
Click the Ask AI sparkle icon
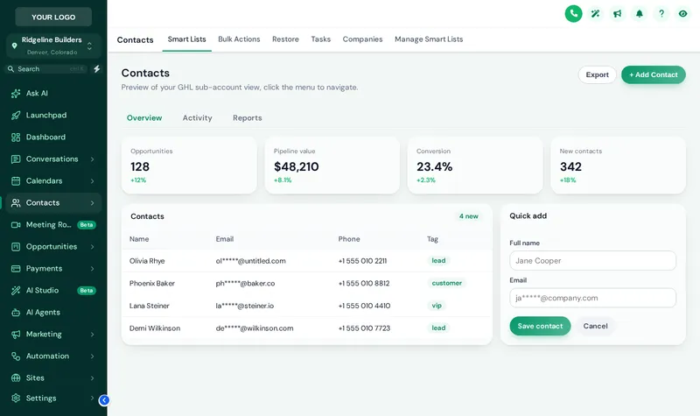point(16,94)
